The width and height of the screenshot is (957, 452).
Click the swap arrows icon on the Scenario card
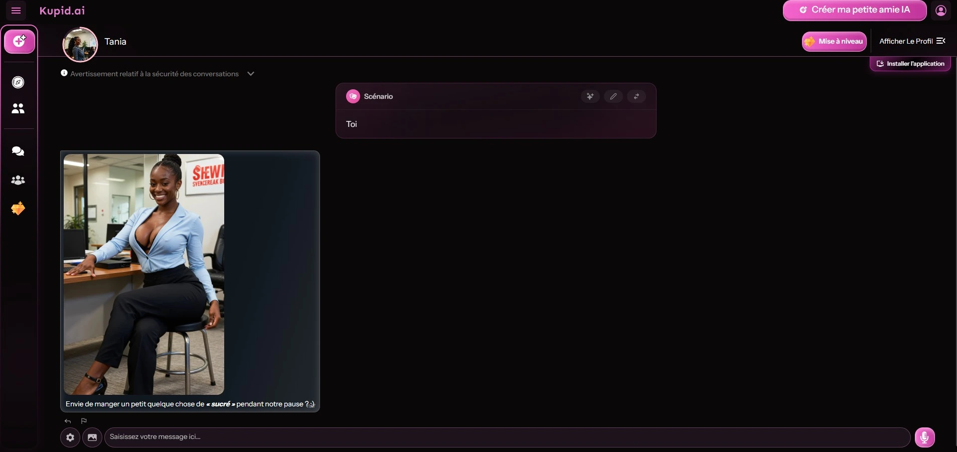[x=637, y=96]
